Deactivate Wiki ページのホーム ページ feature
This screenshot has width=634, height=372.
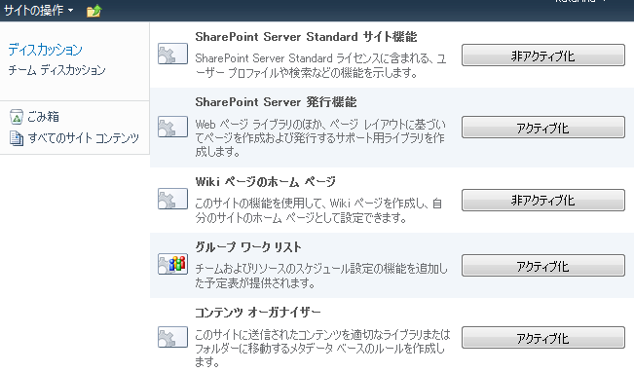pyautogui.click(x=543, y=201)
